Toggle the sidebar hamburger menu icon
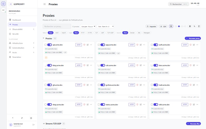The image size is (206, 129). [45, 4]
